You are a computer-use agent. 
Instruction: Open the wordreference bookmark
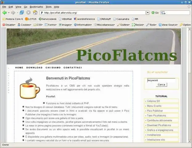click(x=84, y=19)
